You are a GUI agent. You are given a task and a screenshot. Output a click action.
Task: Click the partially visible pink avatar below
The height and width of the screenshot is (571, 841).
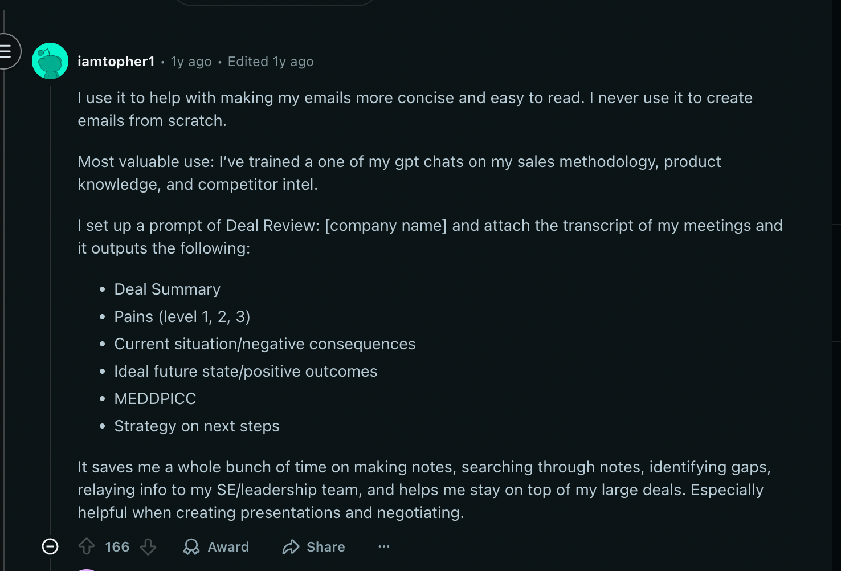[87, 569]
